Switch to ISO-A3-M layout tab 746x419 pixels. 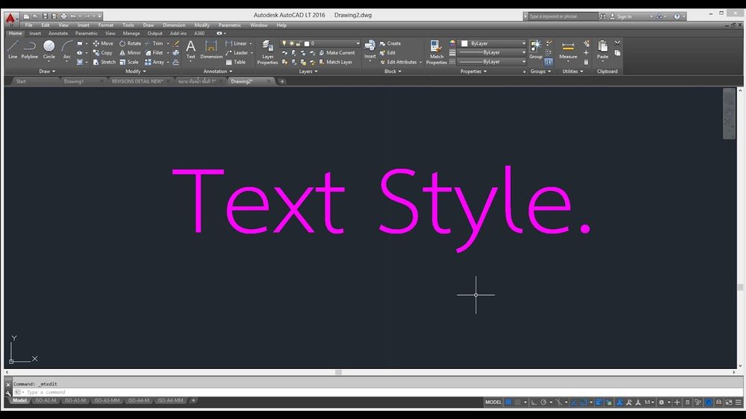click(75, 400)
